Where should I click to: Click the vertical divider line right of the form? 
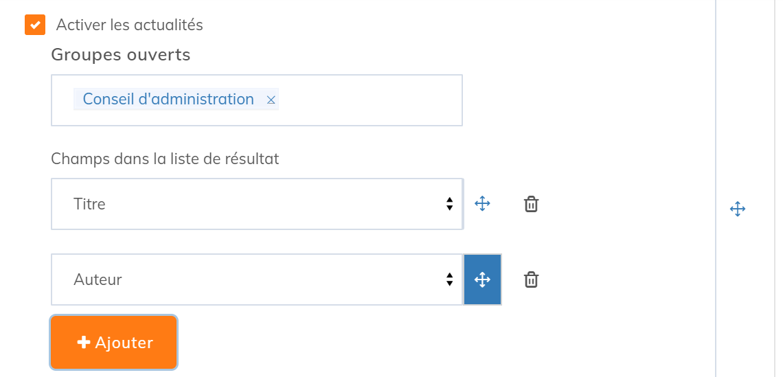716,188
